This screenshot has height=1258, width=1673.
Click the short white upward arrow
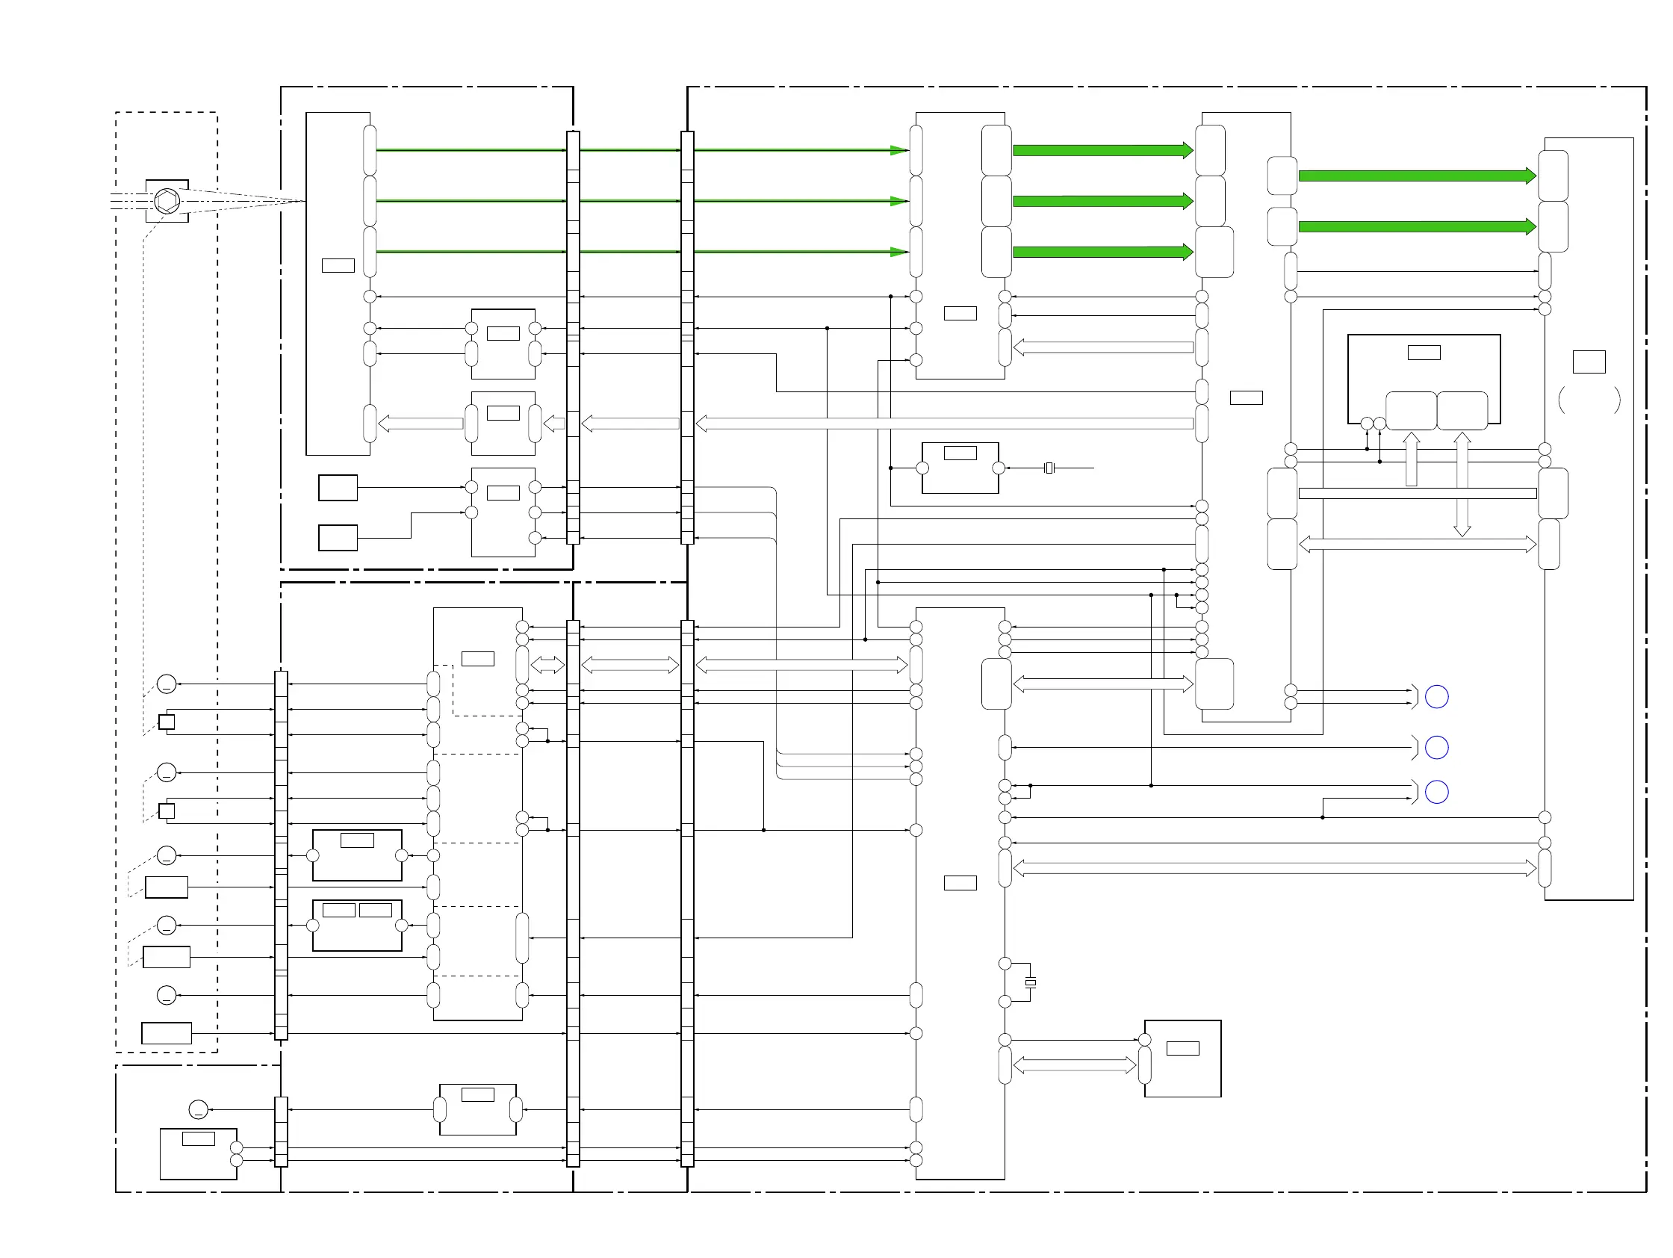tap(1412, 459)
